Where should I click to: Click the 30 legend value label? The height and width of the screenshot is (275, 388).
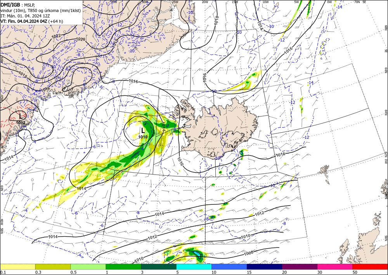click(x=319, y=272)
